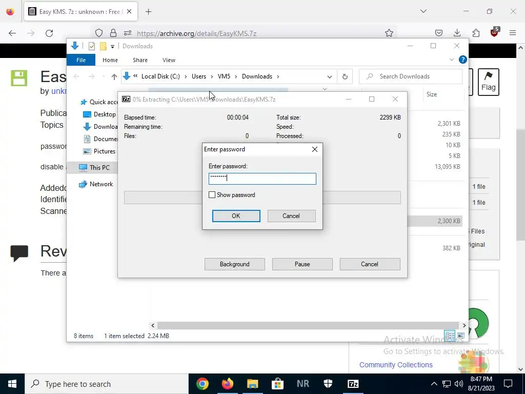Image resolution: width=525 pixels, height=394 pixels.
Task: Click OK in the Enter password dialog
Action: pos(236,216)
